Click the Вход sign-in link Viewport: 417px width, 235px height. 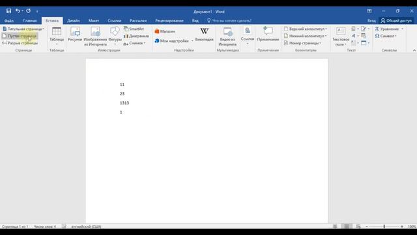pos(371,20)
